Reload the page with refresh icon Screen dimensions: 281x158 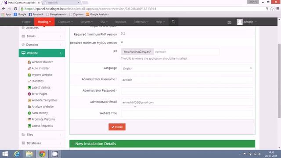point(15,9)
